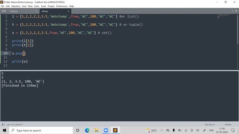This screenshot has height=134, width=239.
Task: Click the Line 10, Column 7 status
Action: click(x=15, y=125)
